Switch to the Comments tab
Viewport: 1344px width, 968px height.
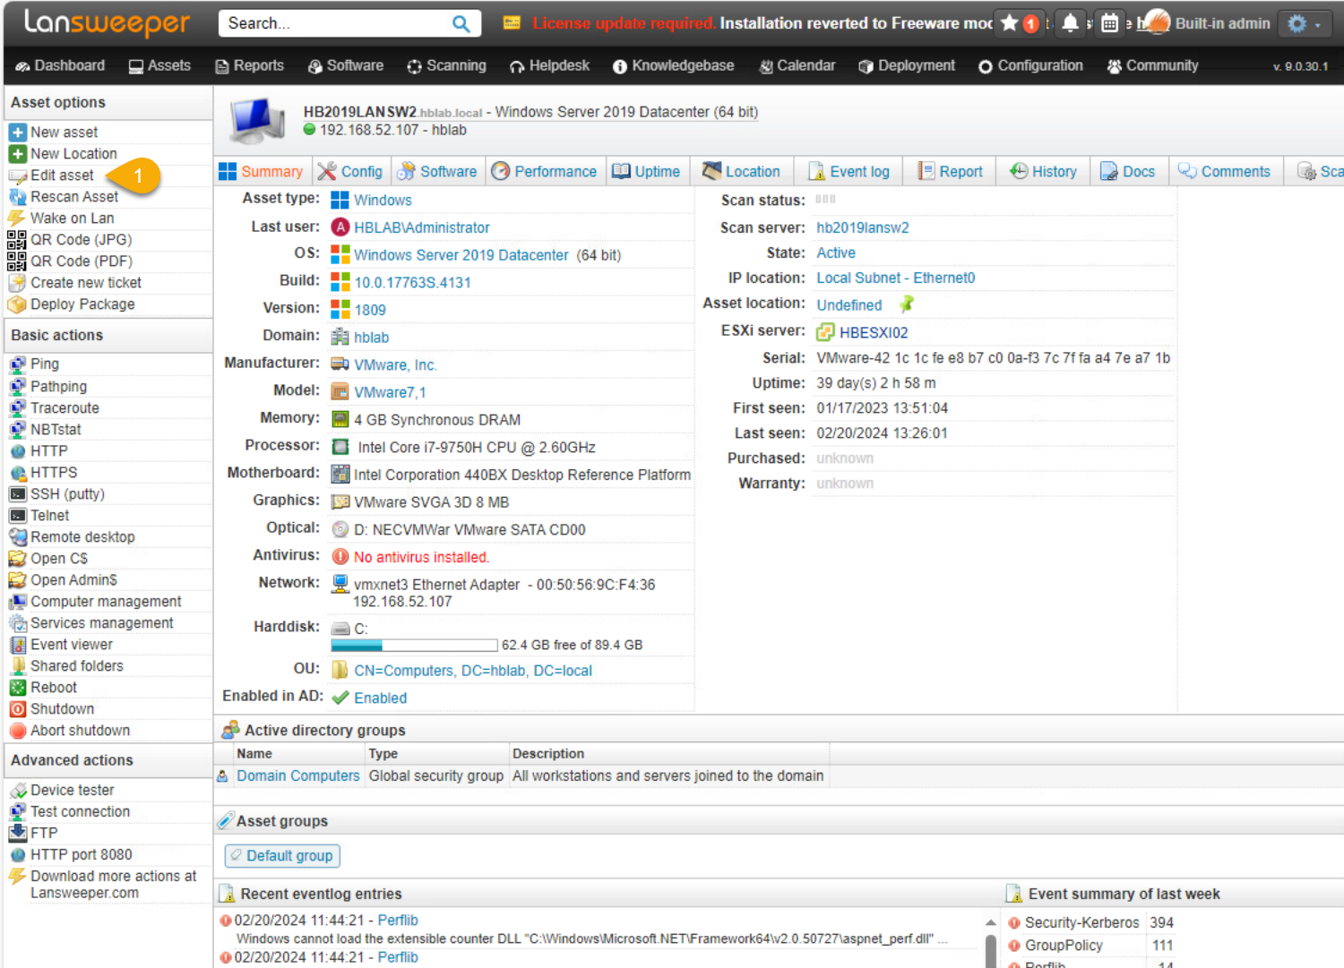1224,171
